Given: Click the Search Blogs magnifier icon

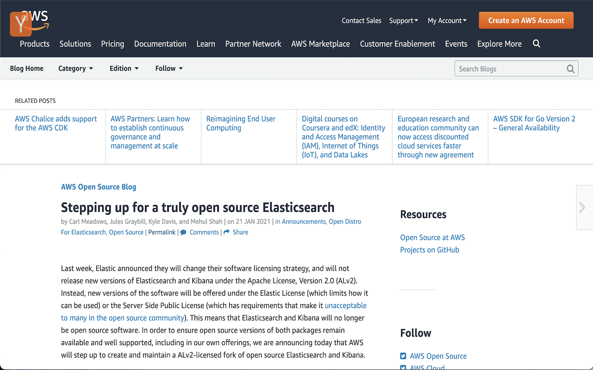Looking at the screenshot, I should pyautogui.click(x=571, y=69).
